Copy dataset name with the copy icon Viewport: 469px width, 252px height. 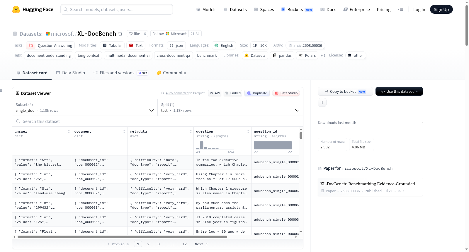[120, 34]
